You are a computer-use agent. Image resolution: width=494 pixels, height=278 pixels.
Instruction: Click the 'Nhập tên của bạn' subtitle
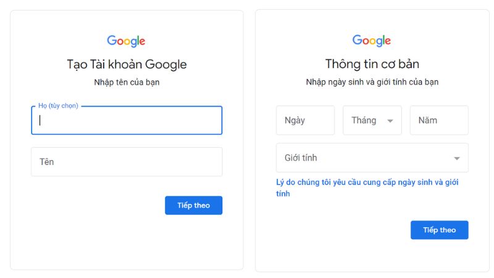(x=127, y=82)
